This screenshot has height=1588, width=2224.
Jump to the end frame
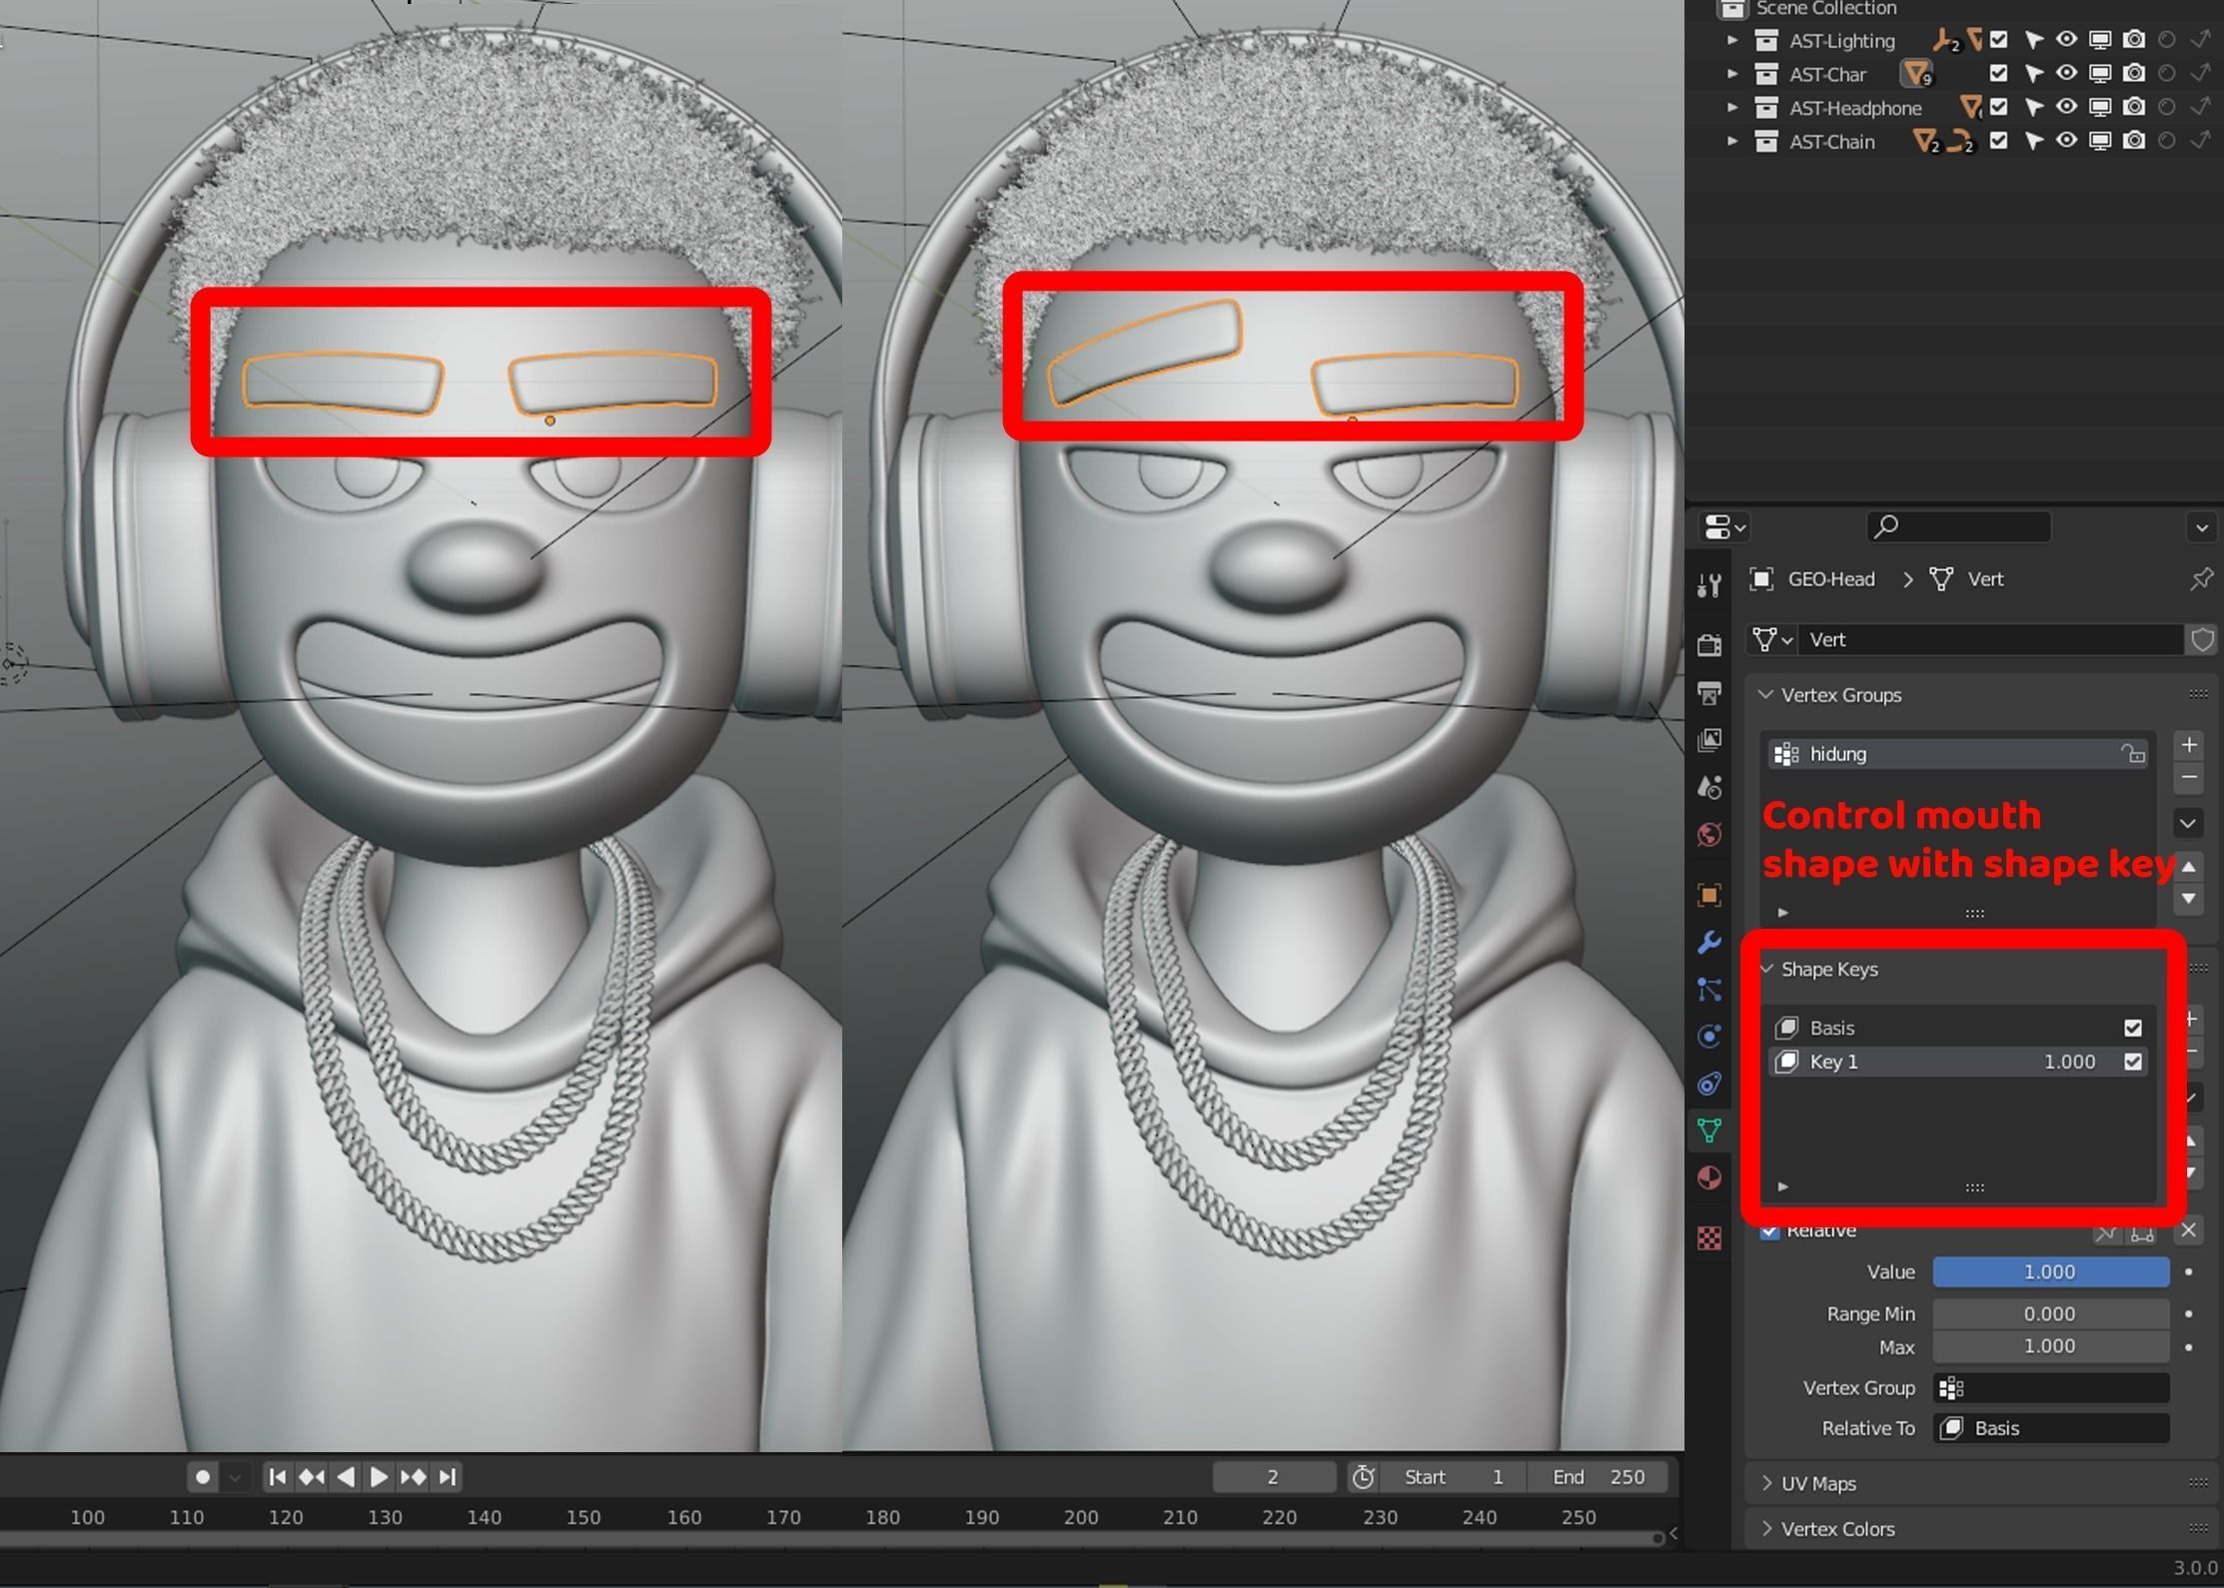coord(448,1476)
